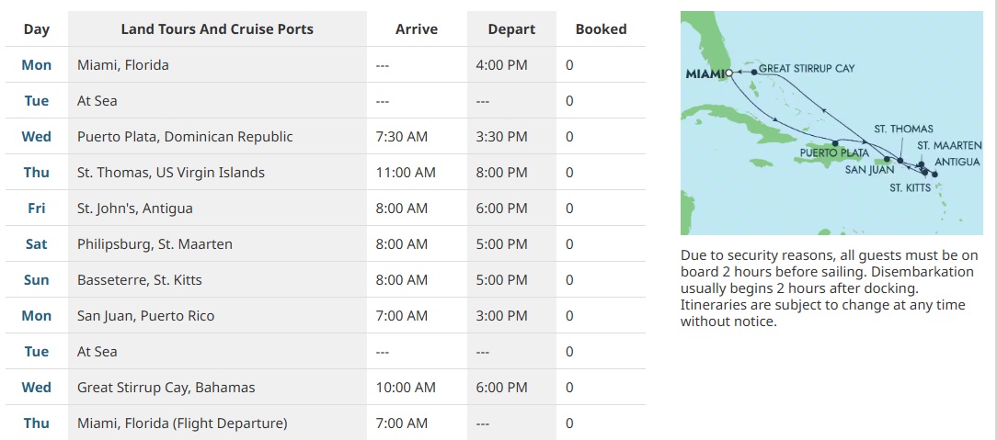Click Land Tours And Cruise Ports header
This screenshot has width=997, height=440.
(217, 29)
